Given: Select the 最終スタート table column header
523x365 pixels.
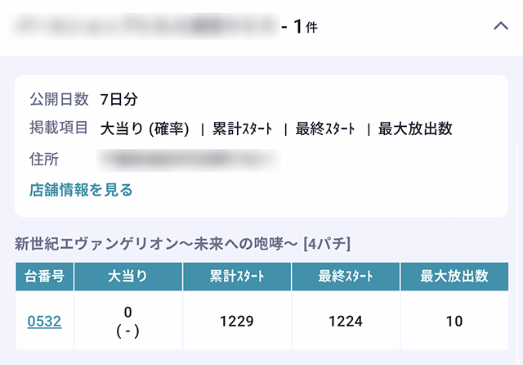Looking at the screenshot, I should pos(346,277).
